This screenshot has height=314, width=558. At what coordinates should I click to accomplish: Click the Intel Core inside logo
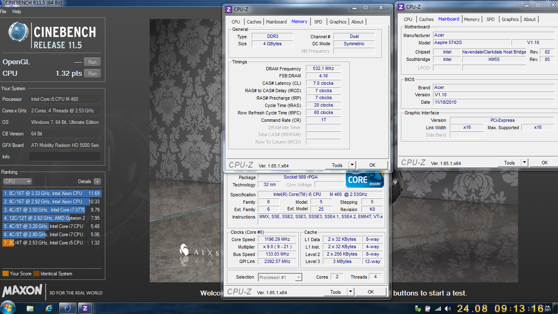click(x=365, y=180)
